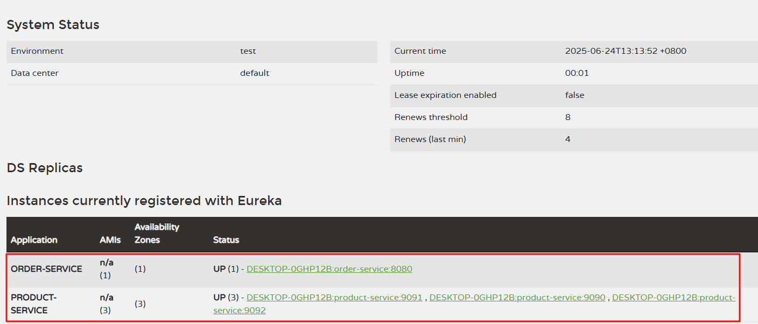Screen dimensions: 758x324
Task: Select the timestamp 2025-06-24T13:13:52 +0800
Action: coord(626,51)
